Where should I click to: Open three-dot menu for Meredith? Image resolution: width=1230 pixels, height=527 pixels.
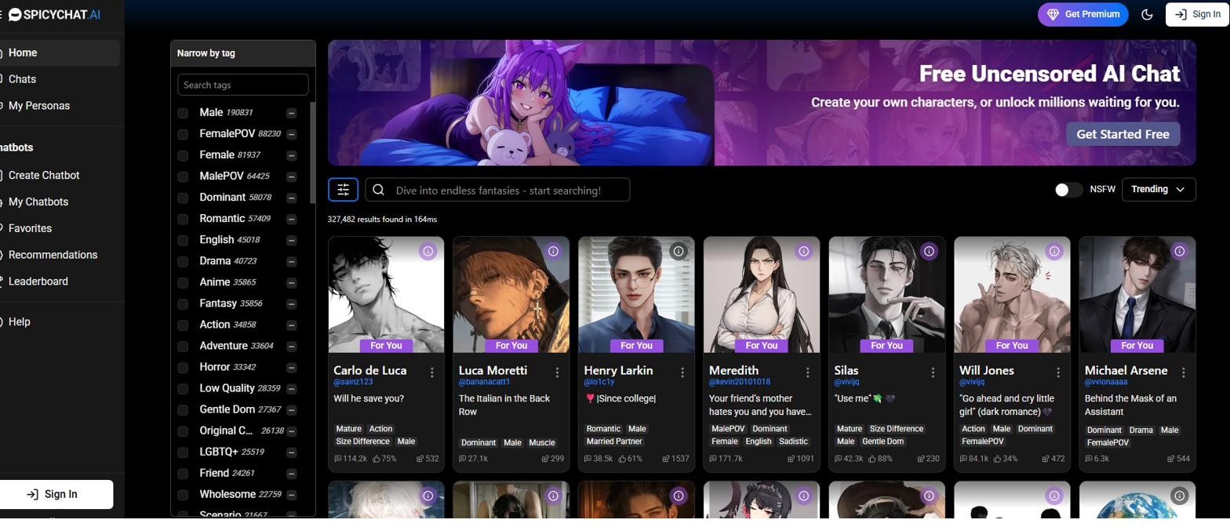pos(807,373)
